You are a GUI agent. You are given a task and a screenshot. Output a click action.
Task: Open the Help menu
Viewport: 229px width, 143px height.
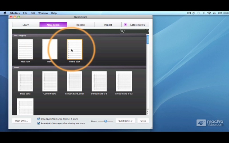point(54,13)
